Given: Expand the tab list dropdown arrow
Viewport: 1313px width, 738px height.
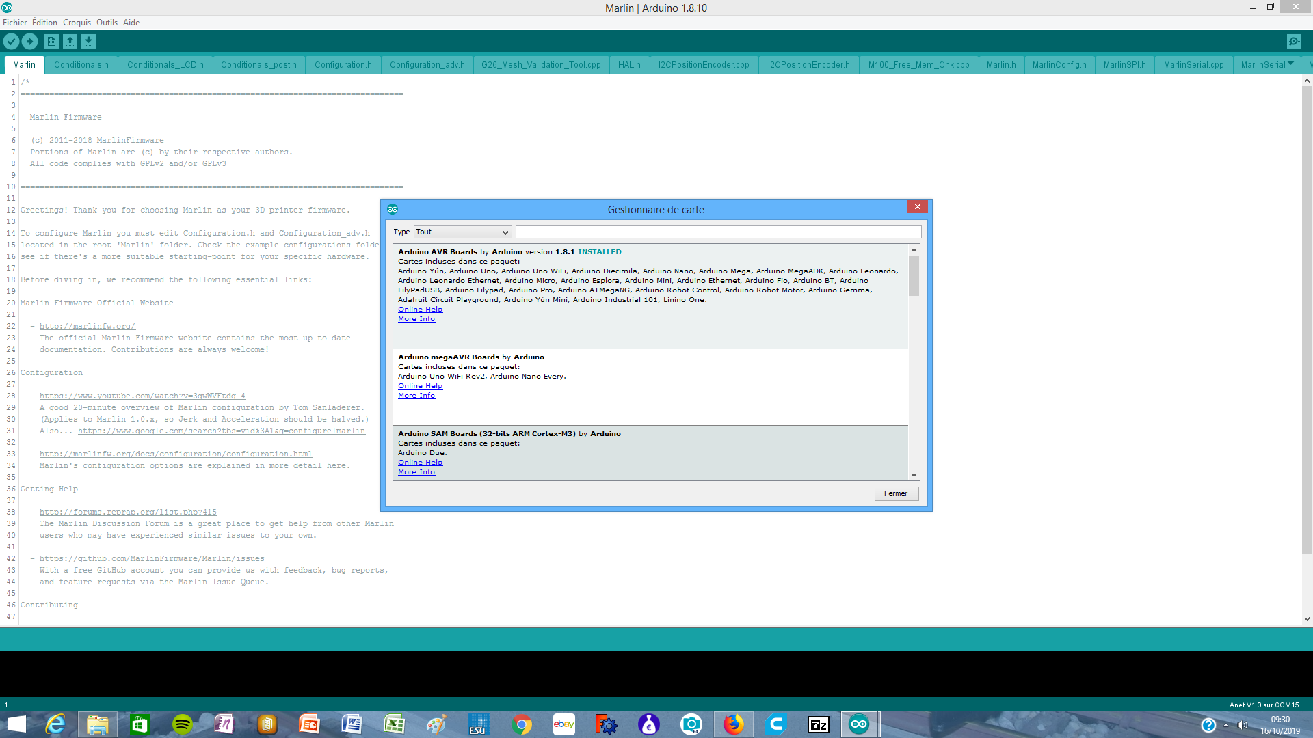Looking at the screenshot, I should click(1290, 64).
